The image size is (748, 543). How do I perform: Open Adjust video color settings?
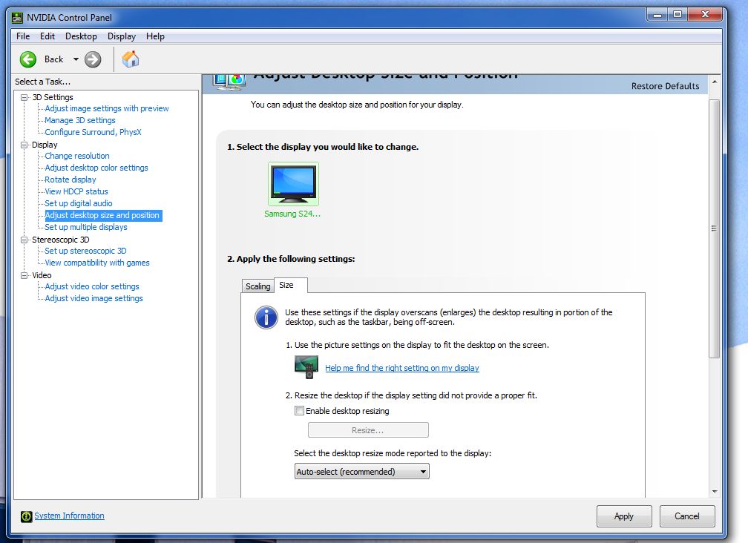pos(92,286)
